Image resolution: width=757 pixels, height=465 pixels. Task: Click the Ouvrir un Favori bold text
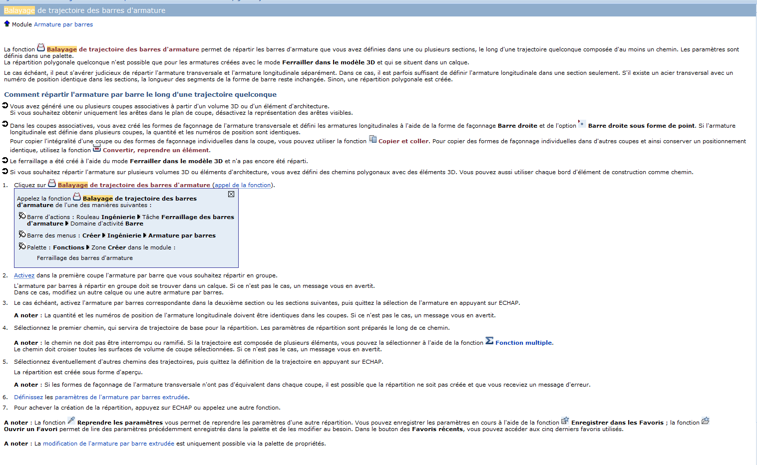click(x=31, y=429)
